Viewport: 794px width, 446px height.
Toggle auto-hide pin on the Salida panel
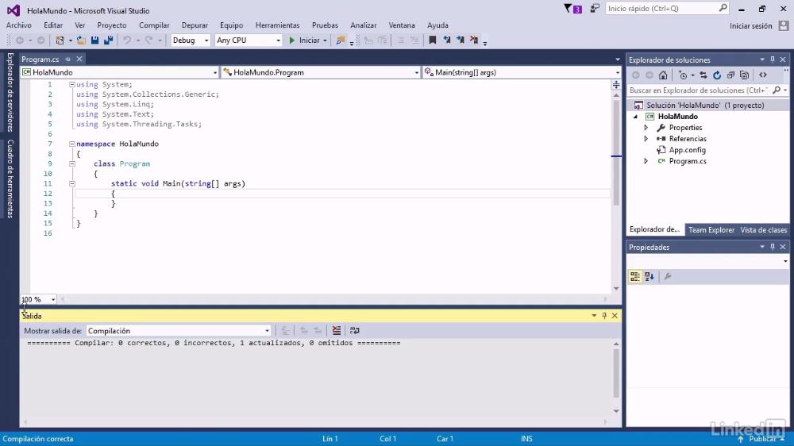coord(604,315)
